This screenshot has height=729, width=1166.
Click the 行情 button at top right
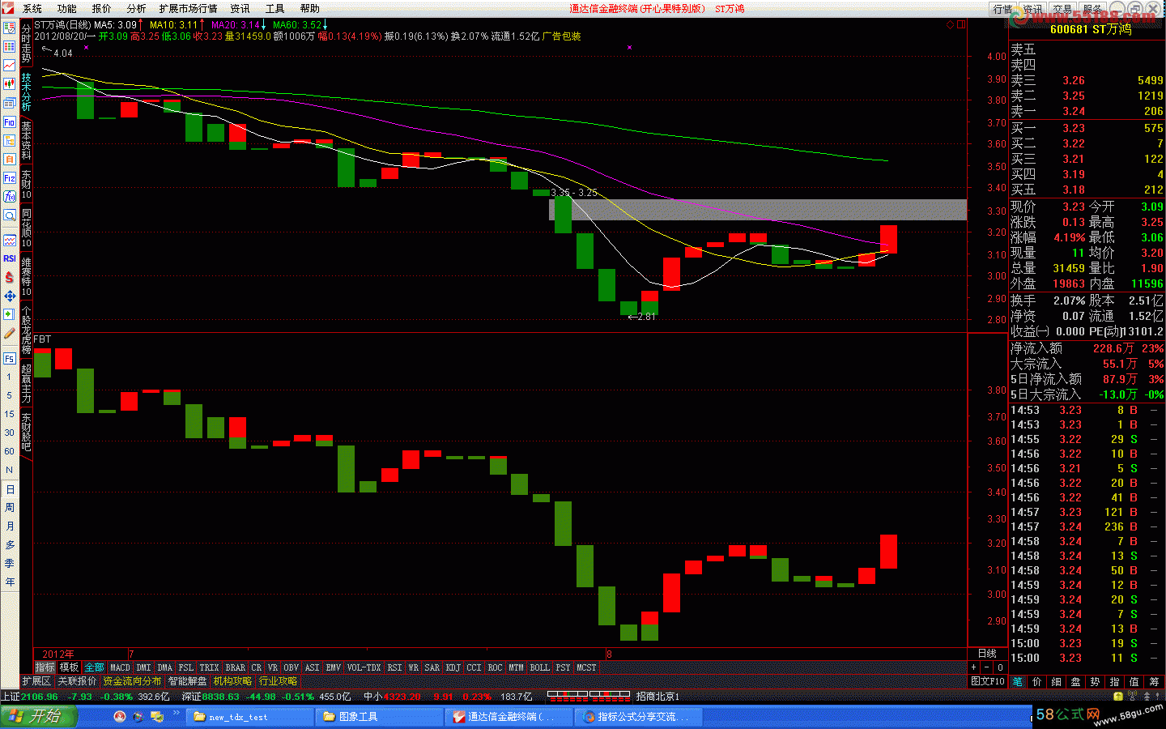[x=1003, y=9]
